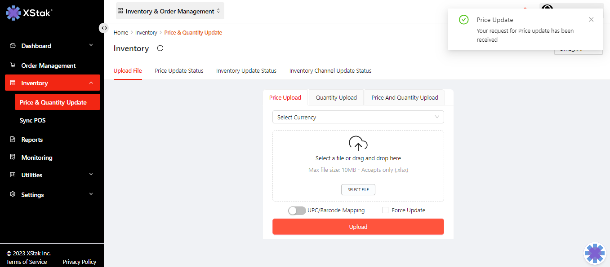Open the Select Currency dropdown
Viewport: 610px width, 267px height.
358,117
